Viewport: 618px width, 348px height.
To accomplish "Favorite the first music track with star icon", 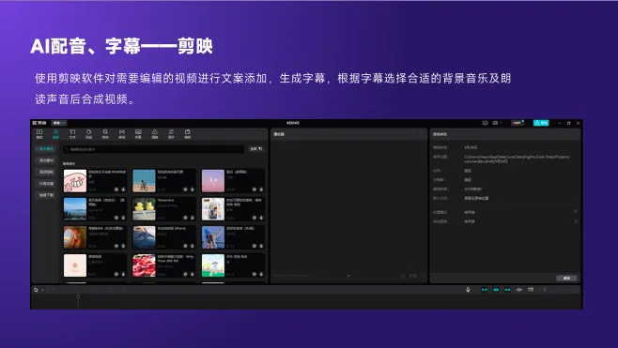I will point(116,189).
